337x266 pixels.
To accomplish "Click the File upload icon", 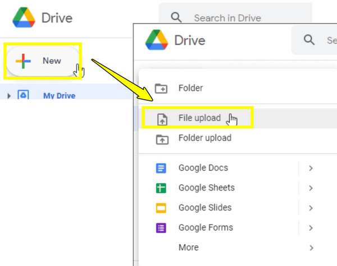I will [161, 118].
